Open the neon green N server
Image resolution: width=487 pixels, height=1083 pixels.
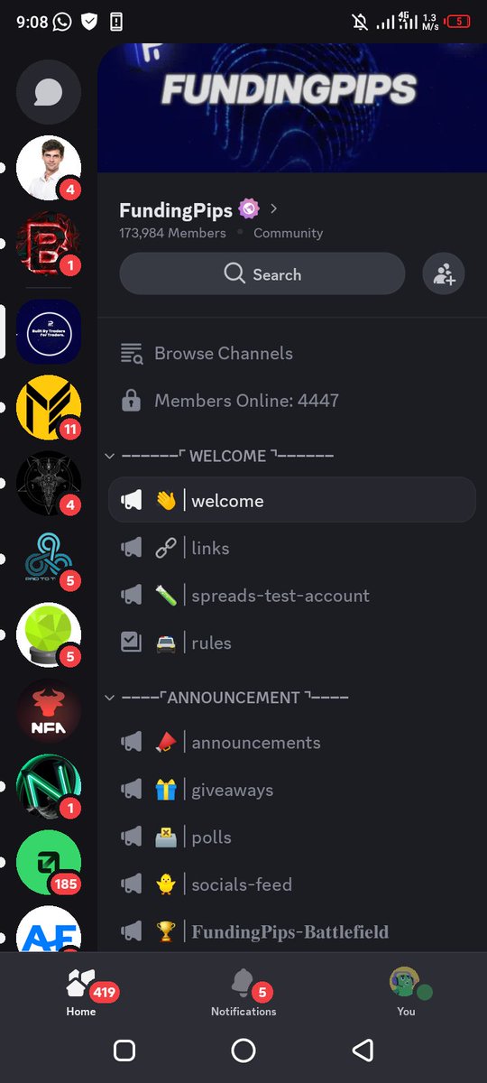point(49,787)
